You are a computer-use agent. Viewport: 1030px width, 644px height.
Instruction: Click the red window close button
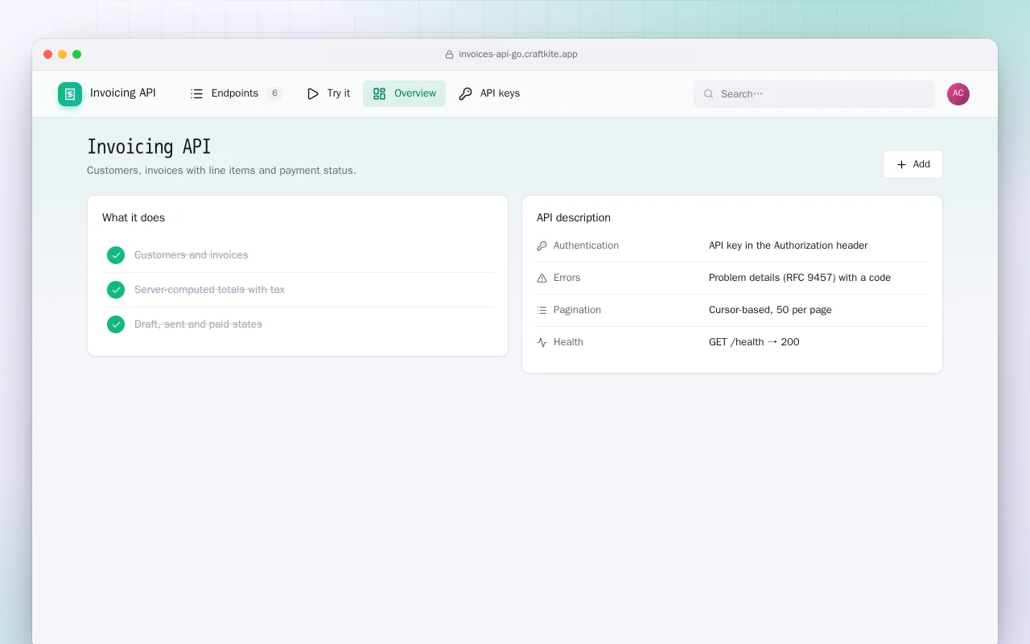point(48,55)
